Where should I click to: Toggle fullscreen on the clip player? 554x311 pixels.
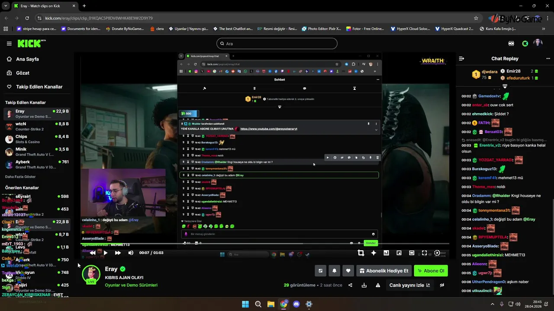424,253
